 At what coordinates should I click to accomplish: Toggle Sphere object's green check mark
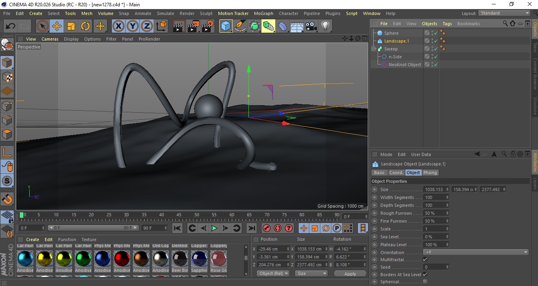coord(436,33)
